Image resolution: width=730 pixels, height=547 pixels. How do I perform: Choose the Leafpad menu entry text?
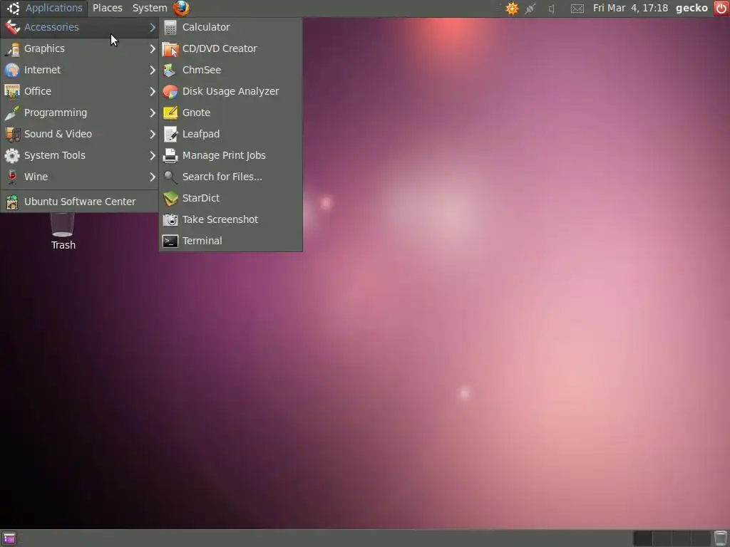(200, 135)
